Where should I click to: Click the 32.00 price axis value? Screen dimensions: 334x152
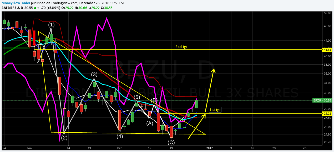pyautogui.click(x=327, y=93)
